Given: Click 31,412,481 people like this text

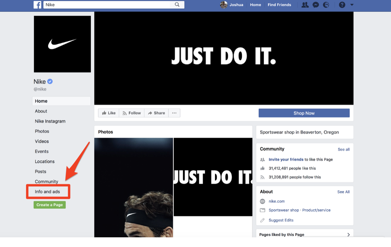Looking at the screenshot, I should (292, 168).
